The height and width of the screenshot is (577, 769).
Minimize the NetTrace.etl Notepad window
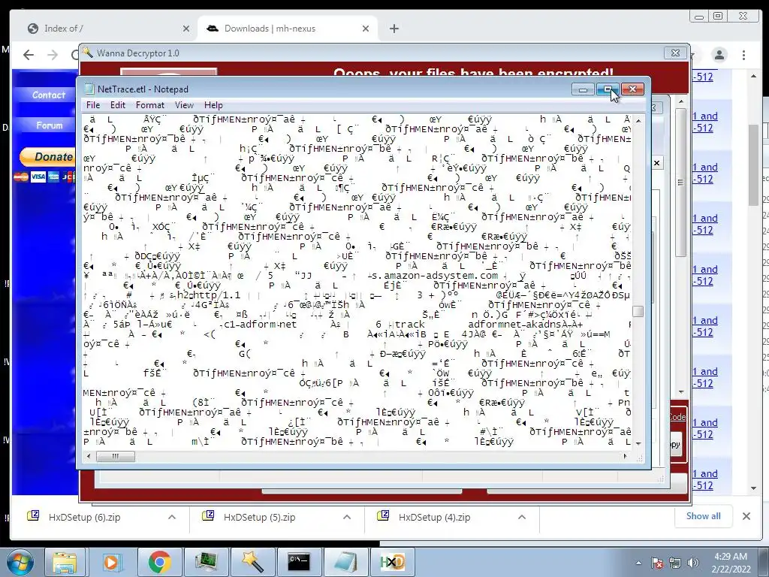[583, 89]
